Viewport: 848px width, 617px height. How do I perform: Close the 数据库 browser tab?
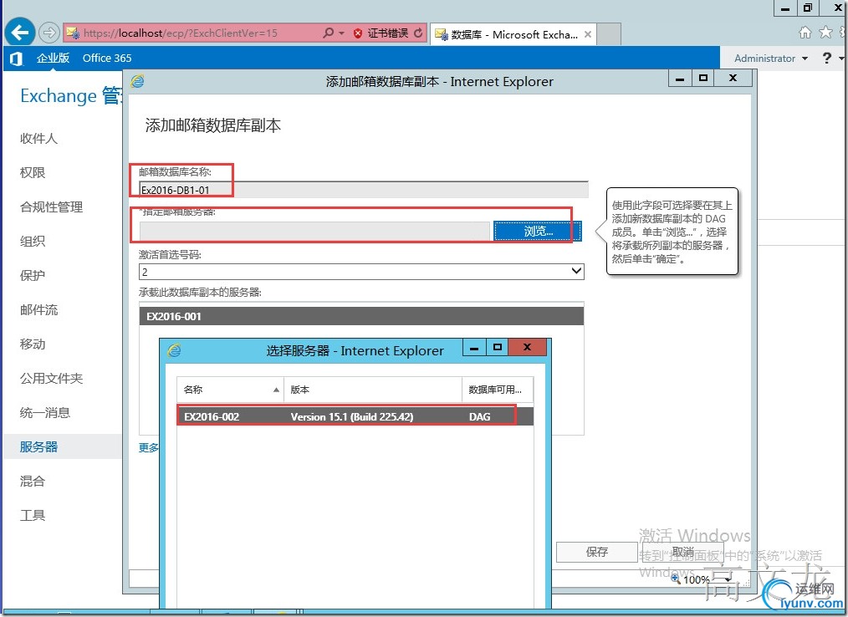[x=587, y=34]
